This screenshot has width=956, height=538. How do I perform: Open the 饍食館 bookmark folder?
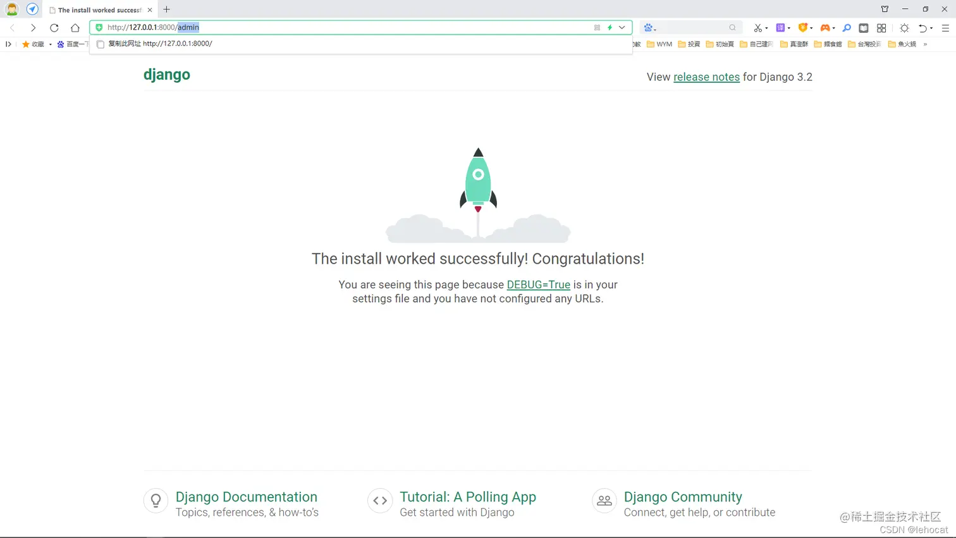pyautogui.click(x=828, y=44)
